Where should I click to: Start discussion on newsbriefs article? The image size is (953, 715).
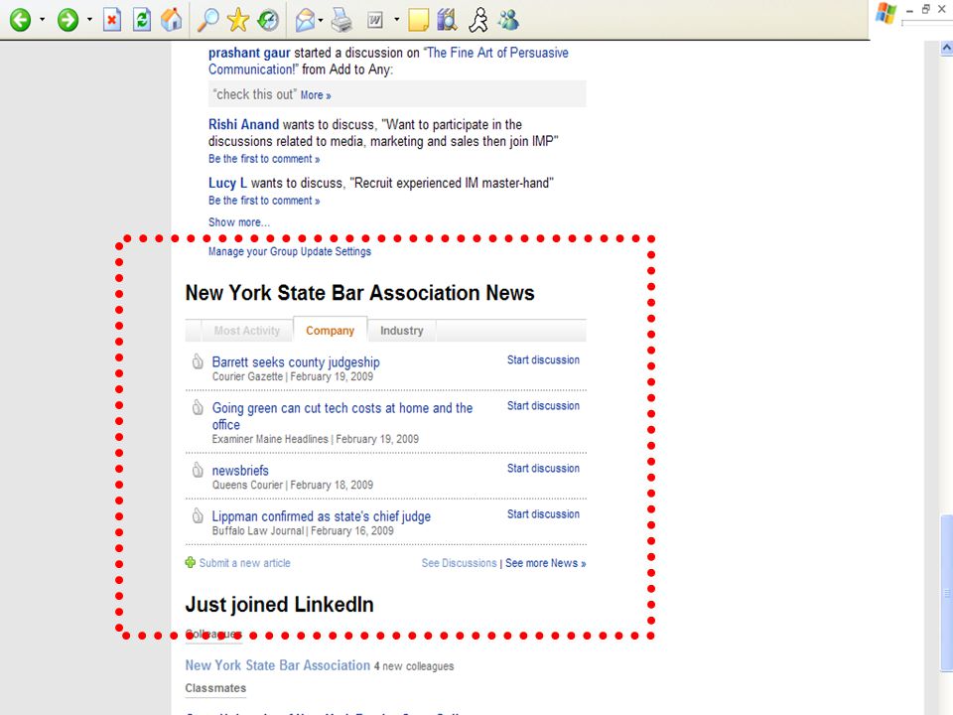[x=543, y=468]
